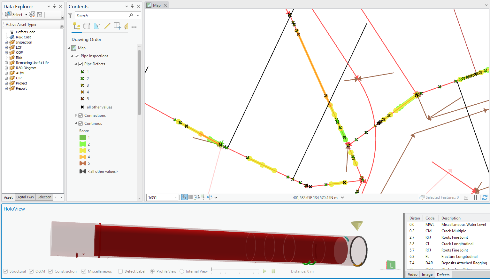This screenshot has height=279, width=490.
Task: Pause map drawing with the pause icon
Action: coord(475,197)
